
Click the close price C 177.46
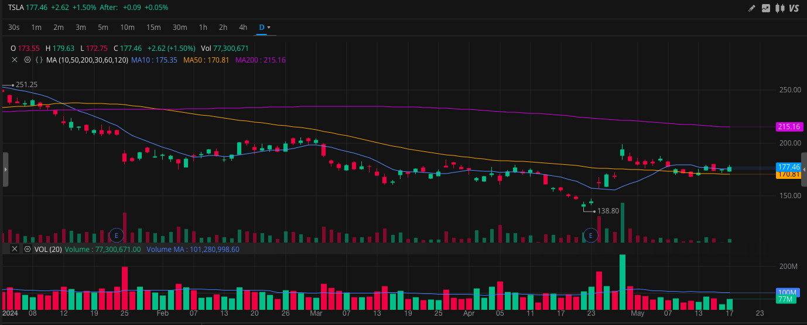pyautogui.click(x=128, y=48)
